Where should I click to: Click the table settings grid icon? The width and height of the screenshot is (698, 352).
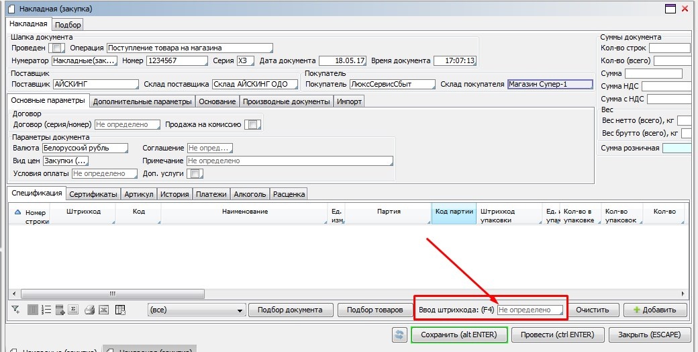coord(121,310)
